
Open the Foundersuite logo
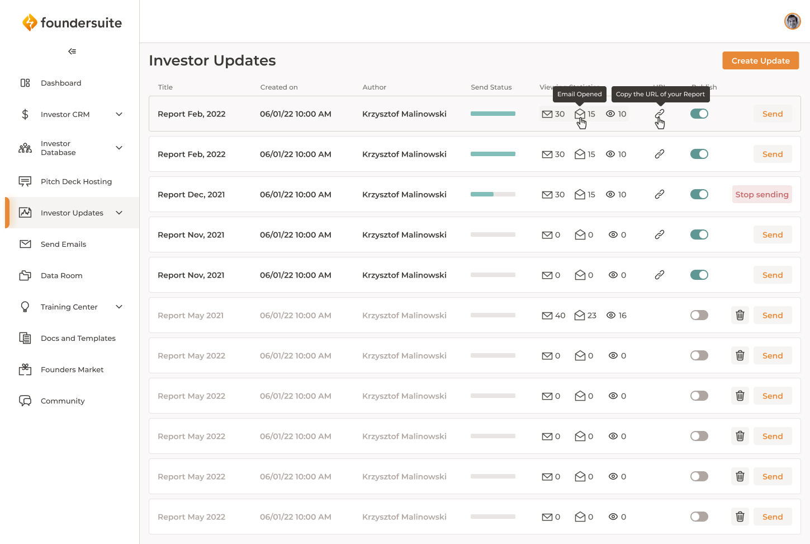[72, 22]
